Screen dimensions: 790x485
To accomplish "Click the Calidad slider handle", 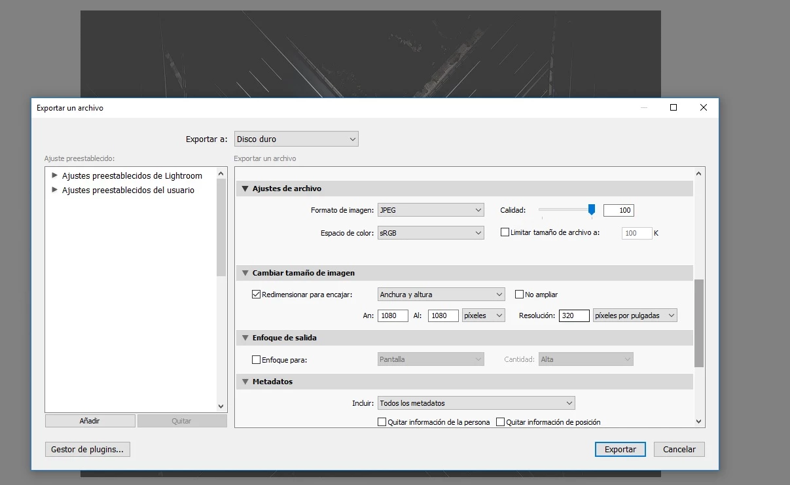I will click(x=592, y=209).
